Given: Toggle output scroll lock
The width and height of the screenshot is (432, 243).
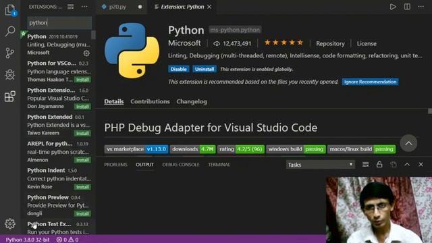Looking at the screenshot, I should (379, 165).
